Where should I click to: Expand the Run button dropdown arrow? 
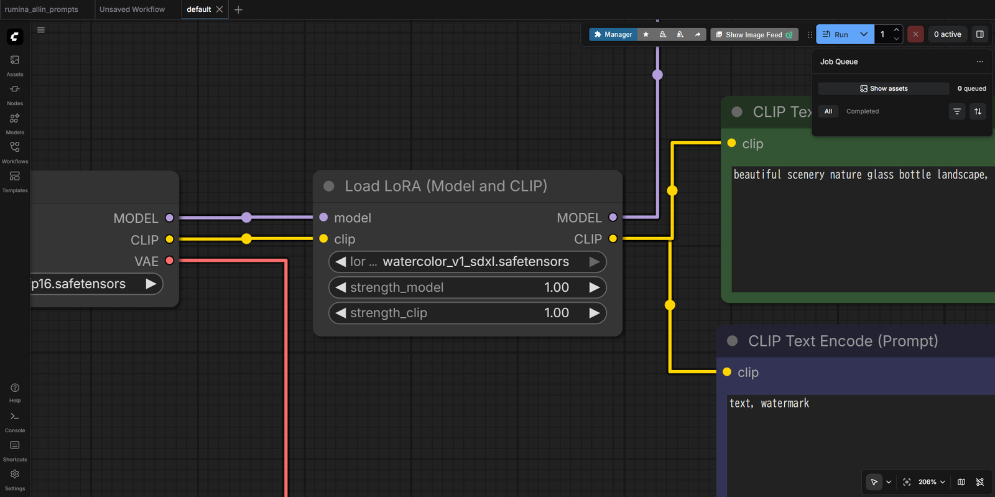coord(864,34)
